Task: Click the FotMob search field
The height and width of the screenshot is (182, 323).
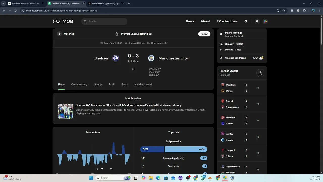Action: tap(104, 21)
